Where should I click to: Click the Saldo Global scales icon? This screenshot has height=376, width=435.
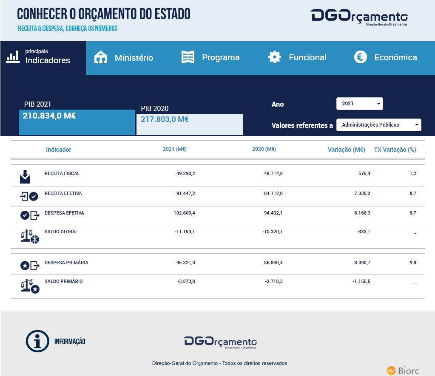click(30, 236)
